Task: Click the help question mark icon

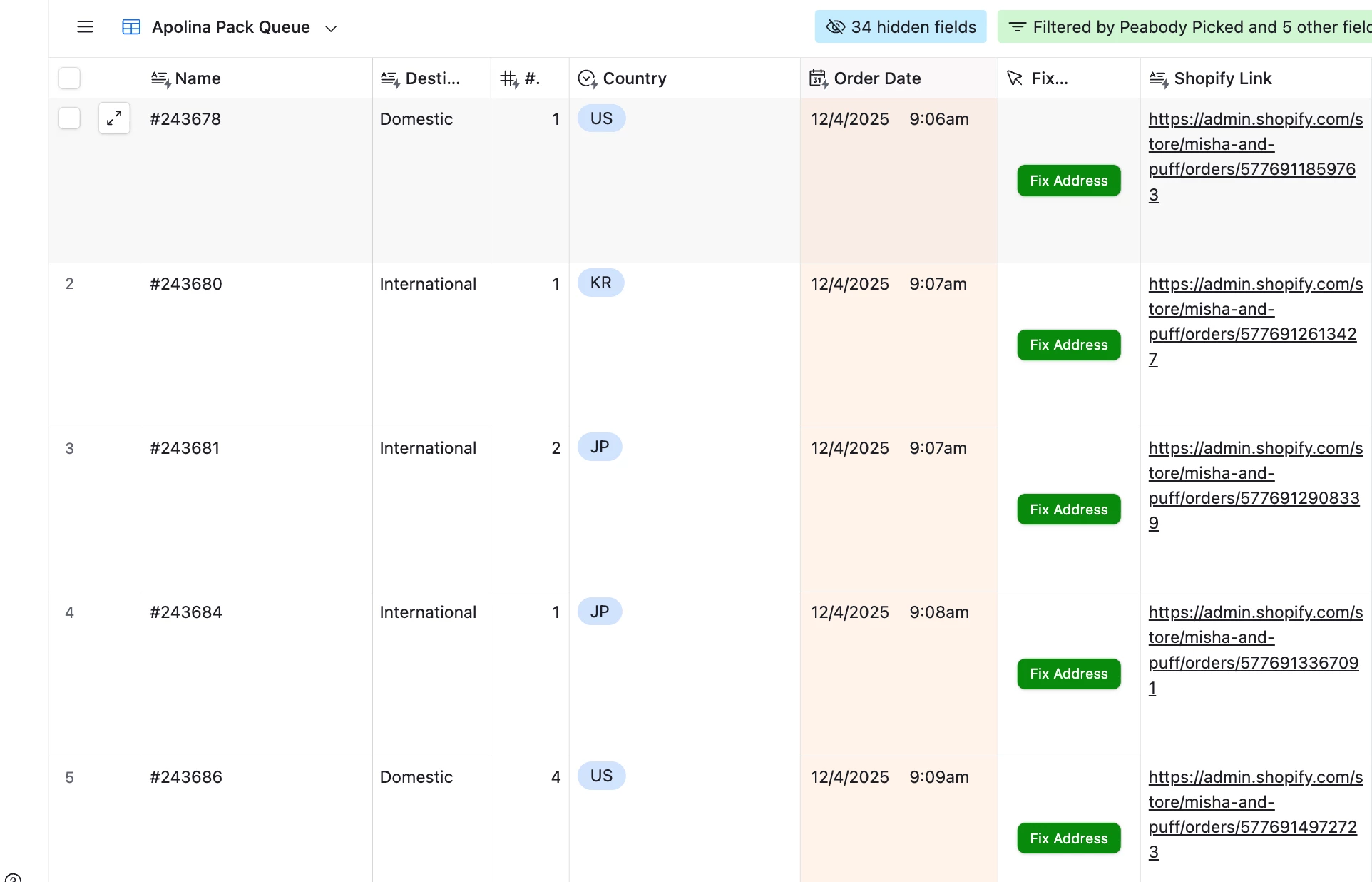Action: (x=13, y=878)
